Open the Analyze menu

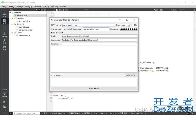coord(37,7)
